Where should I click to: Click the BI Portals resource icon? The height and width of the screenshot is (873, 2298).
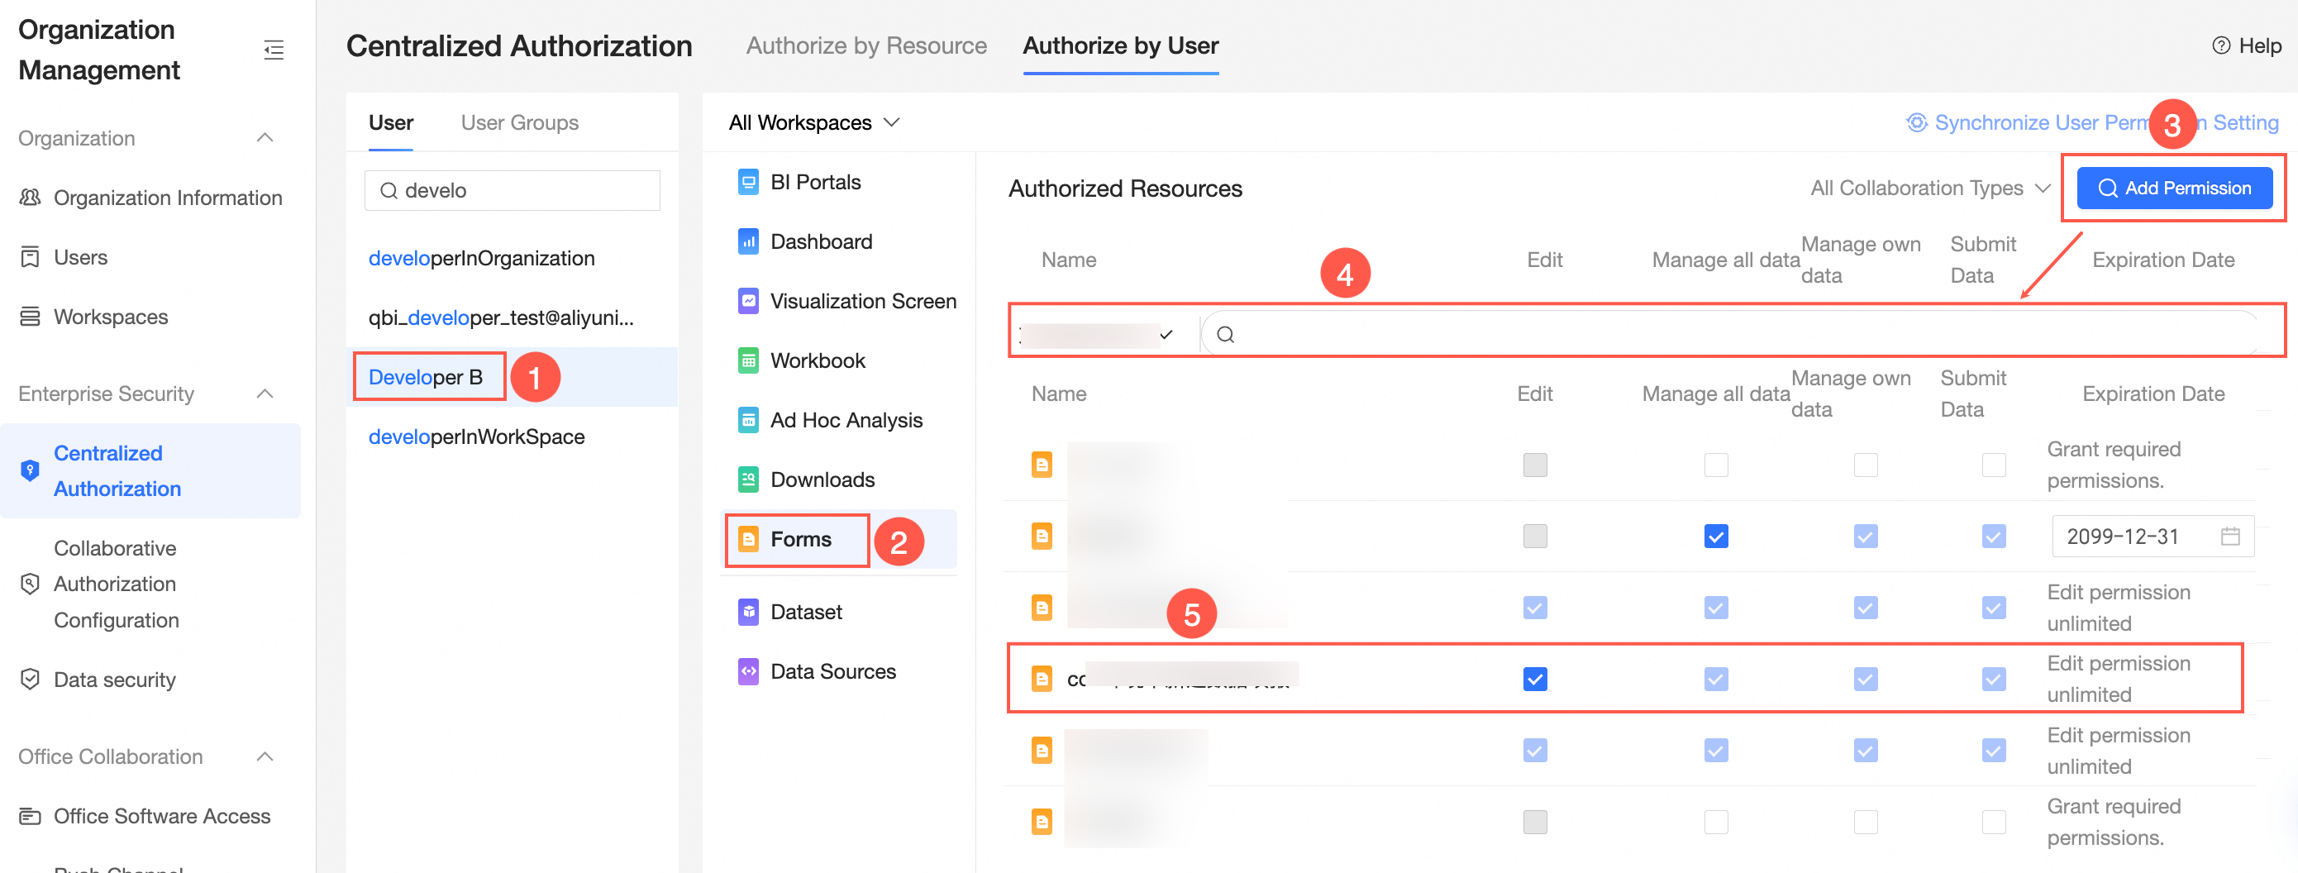(x=748, y=182)
